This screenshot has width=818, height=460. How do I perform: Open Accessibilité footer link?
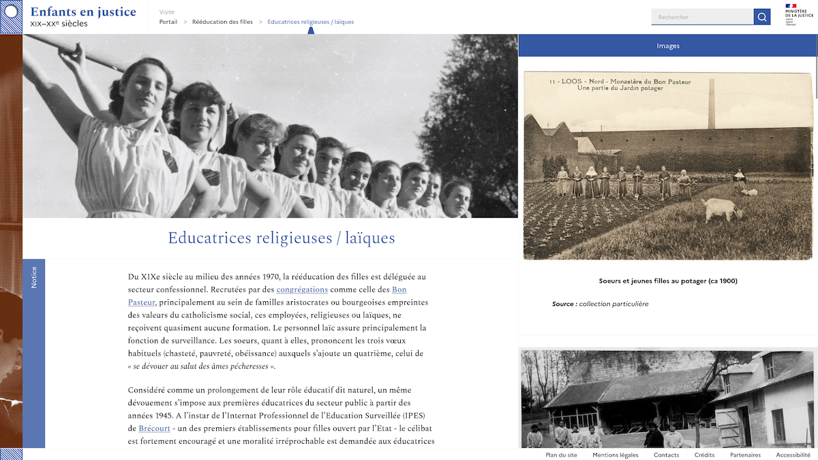click(x=793, y=455)
